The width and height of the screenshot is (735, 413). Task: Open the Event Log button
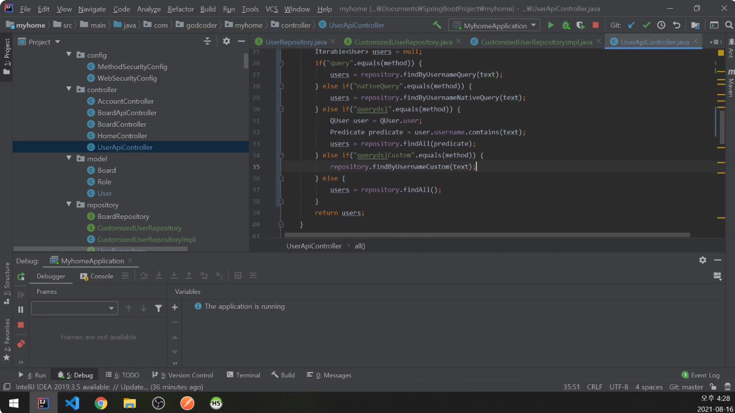(x=700, y=375)
